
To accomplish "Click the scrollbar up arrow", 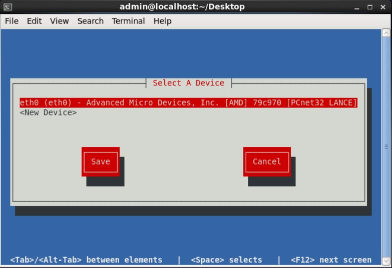I will 386,33.
